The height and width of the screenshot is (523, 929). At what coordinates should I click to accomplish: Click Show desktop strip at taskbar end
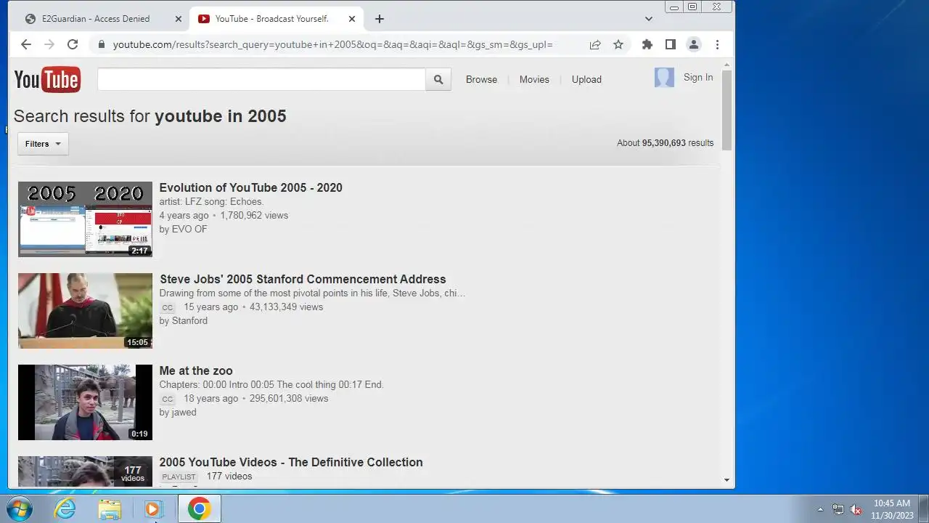pos(924,509)
